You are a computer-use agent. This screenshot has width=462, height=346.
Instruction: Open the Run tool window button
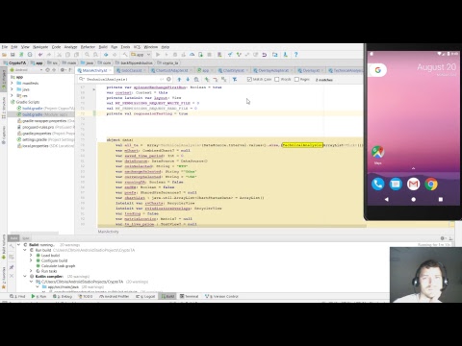(38, 296)
